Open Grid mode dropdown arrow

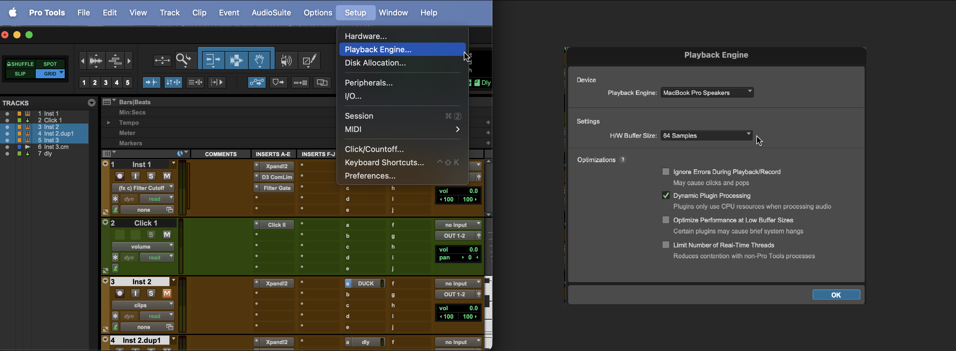pos(62,72)
